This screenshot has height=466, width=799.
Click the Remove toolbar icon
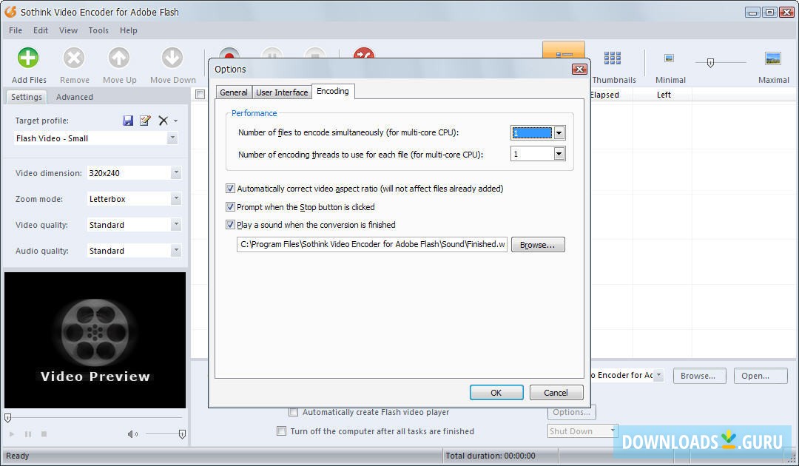coord(74,58)
